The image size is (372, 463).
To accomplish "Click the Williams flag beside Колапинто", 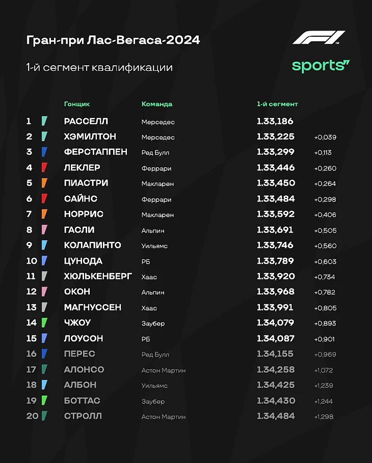I will (44, 245).
